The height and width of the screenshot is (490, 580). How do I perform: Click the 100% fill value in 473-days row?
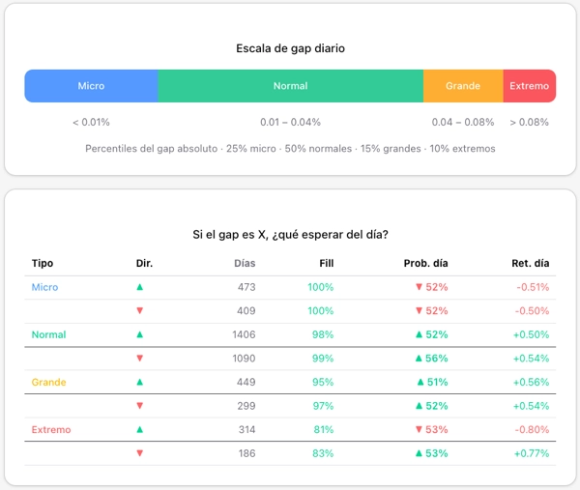point(321,287)
